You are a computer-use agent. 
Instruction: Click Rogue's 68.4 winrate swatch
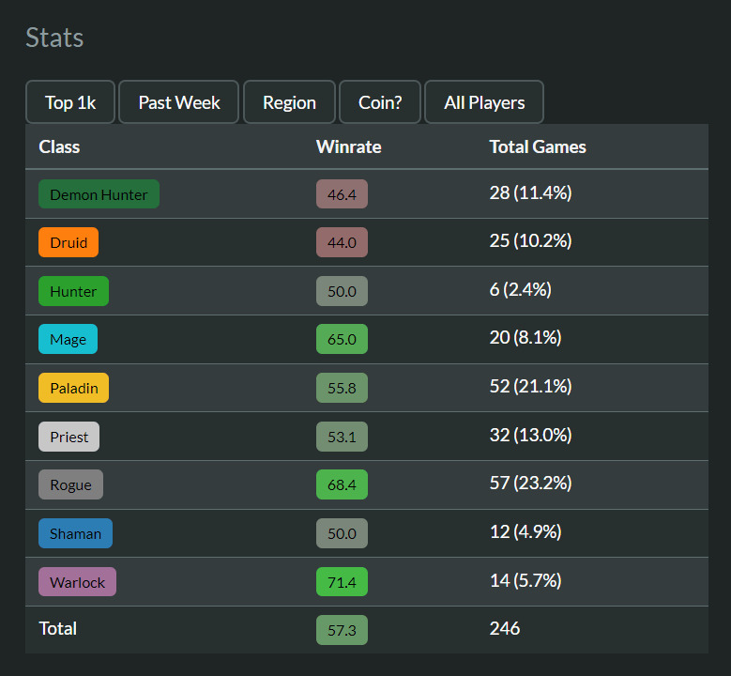click(342, 484)
